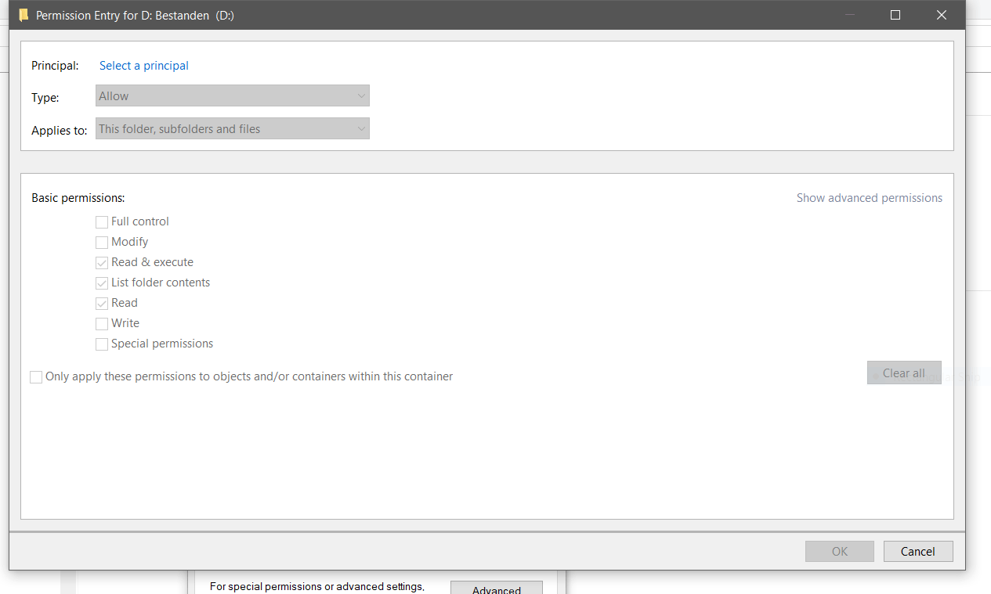Viewport: 991px width, 594px height.
Task: Uncheck the Read permission
Action: [x=101, y=303]
